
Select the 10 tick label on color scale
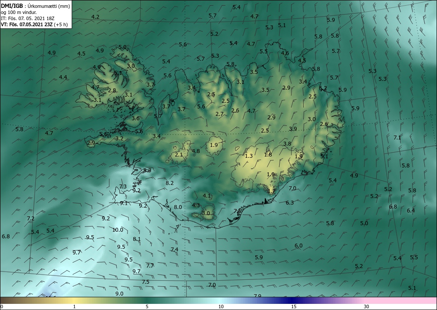coord(221,307)
